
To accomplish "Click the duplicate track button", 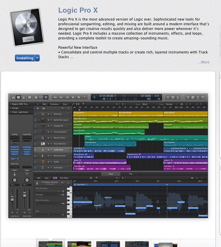I will (x=44, y=108).
